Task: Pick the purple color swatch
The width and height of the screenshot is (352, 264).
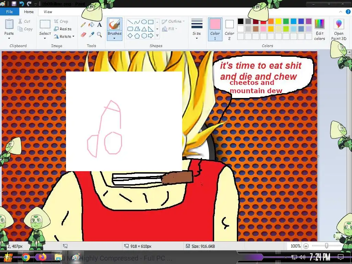Action: [x=309, y=21]
